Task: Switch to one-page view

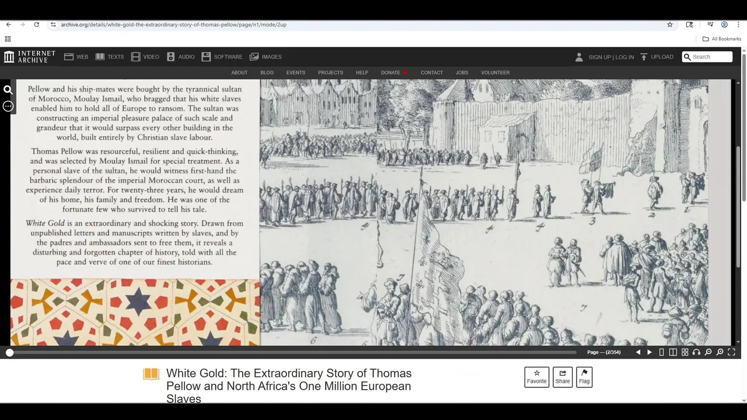Action: [661, 352]
